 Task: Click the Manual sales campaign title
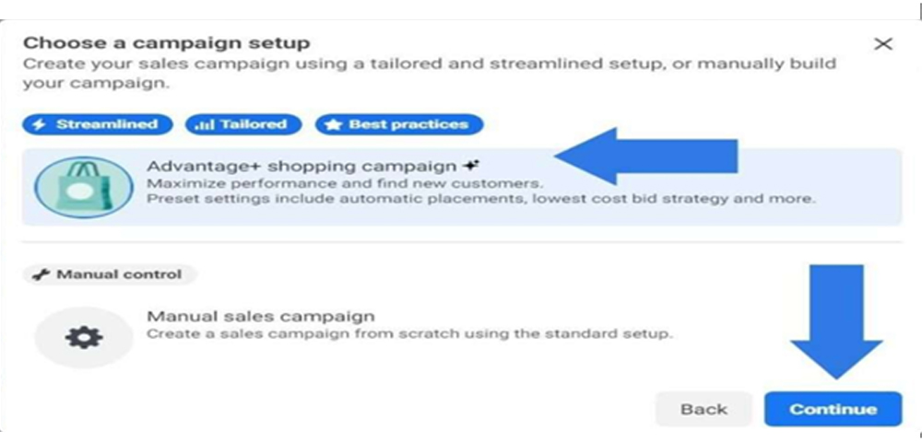point(261,316)
